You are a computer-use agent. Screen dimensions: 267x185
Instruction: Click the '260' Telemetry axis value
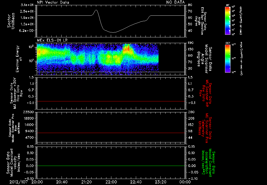(191, 112)
